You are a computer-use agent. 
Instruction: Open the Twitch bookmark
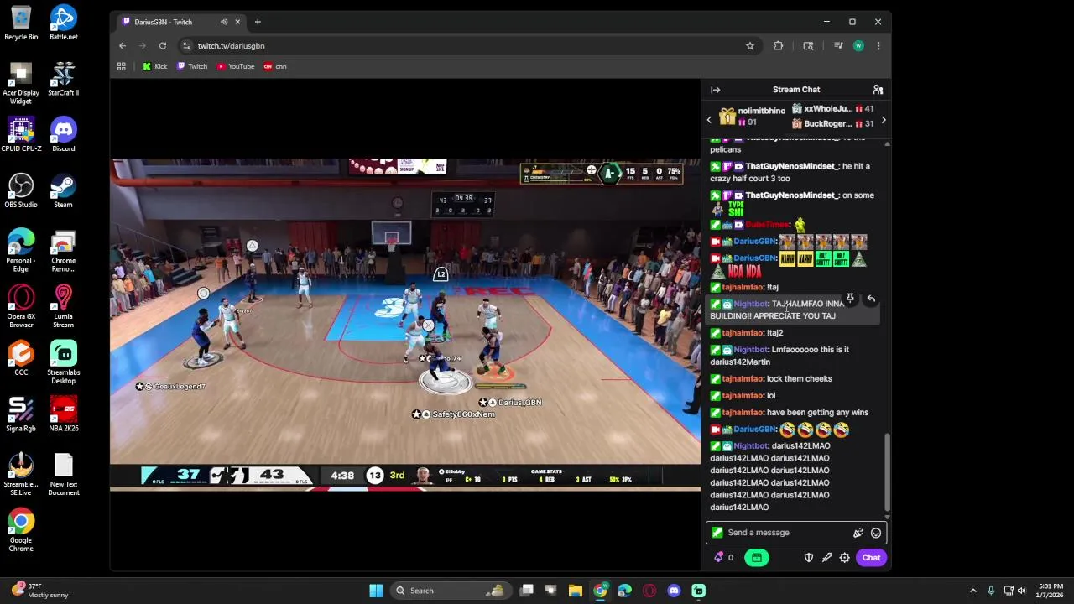192,66
